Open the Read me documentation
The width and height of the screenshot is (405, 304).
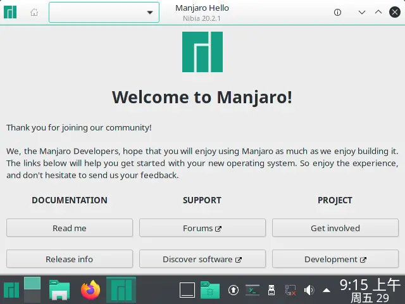[x=70, y=228]
